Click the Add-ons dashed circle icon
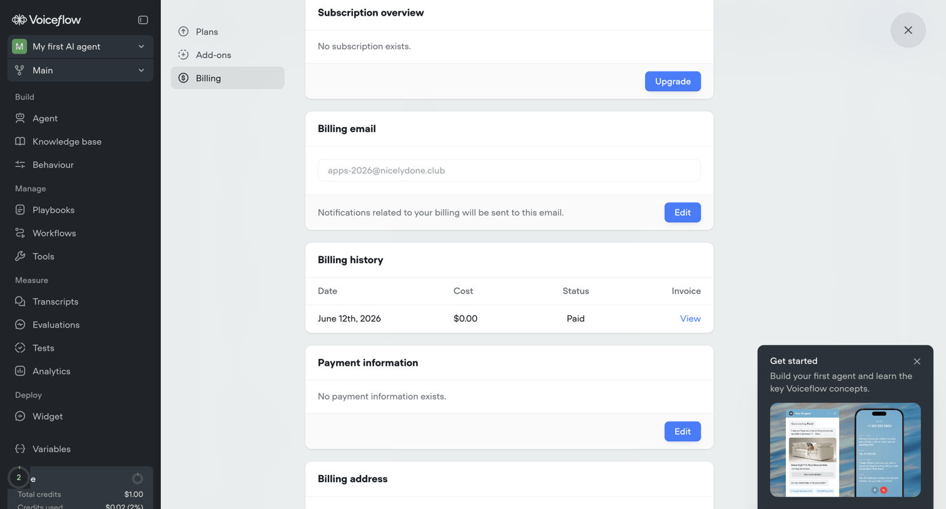This screenshot has height=509, width=946. tap(183, 54)
